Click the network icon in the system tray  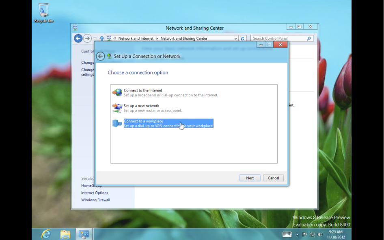point(313,234)
